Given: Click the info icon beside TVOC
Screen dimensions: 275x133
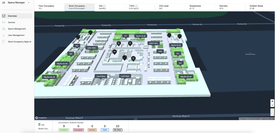Looking at the screenshot, I should click(136, 6).
